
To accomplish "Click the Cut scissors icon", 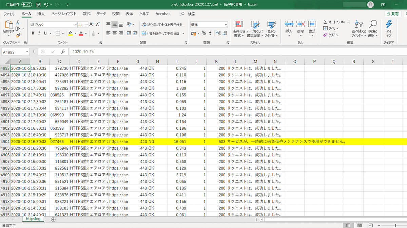I will point(18,22).
